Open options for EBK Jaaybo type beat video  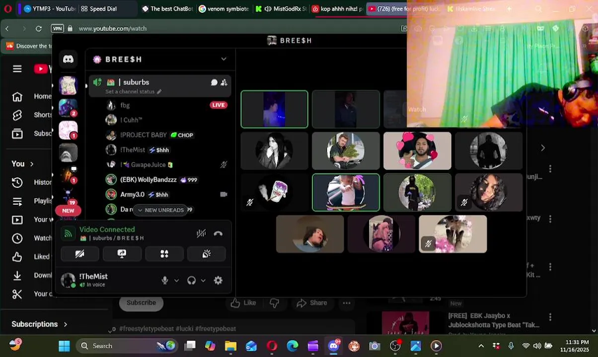[550, 317]
